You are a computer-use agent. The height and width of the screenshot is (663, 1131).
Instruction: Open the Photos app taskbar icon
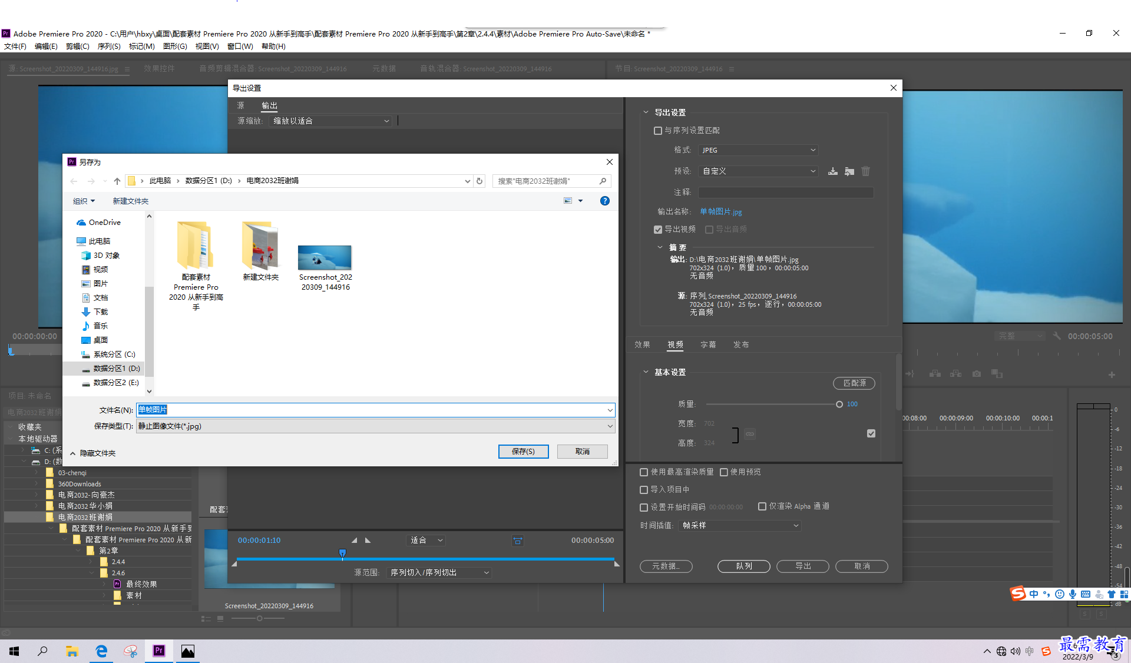tap(187, 651)
